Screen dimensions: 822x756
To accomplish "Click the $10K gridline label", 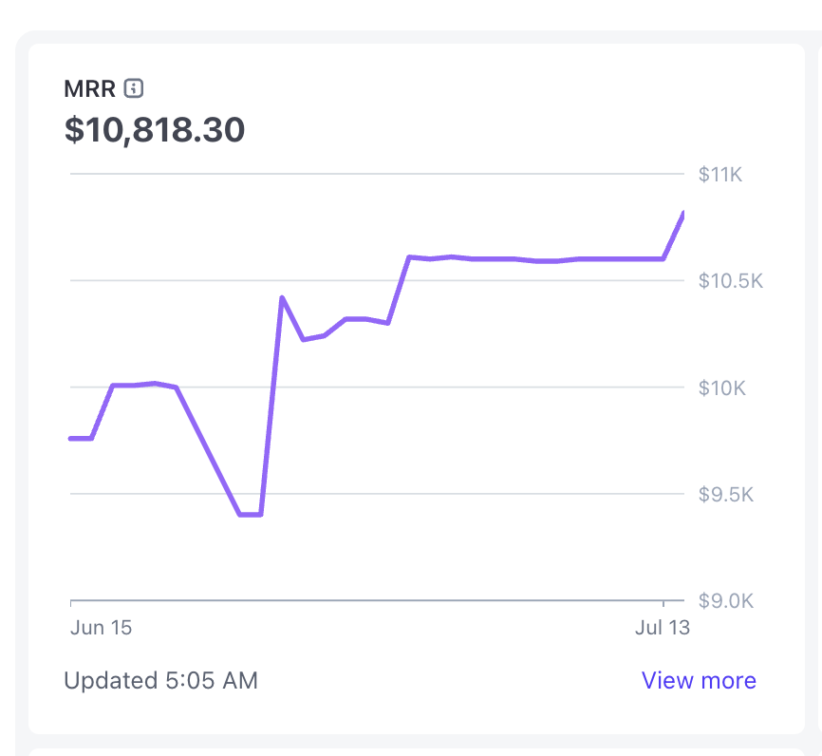I will [721, 388].
